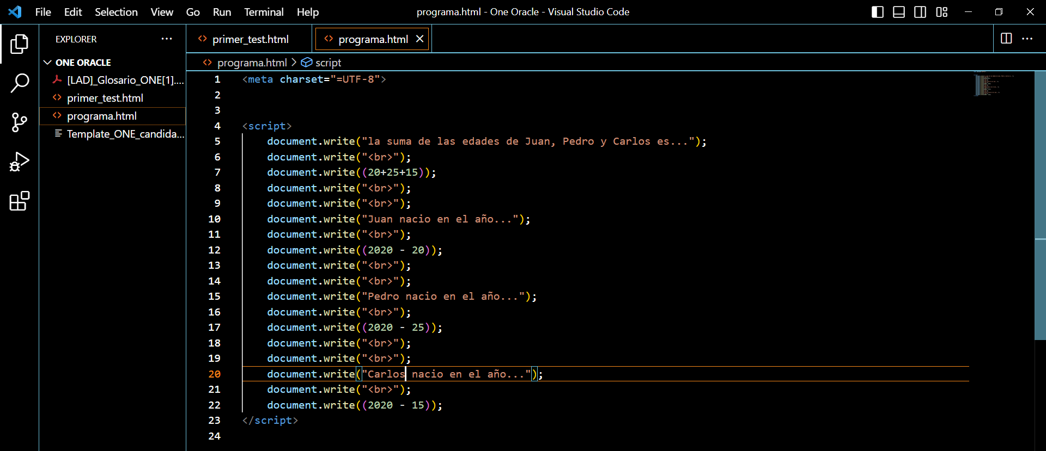Click the HTML icon on primer_test.html tab
1046x451 pixels.
point(203,39)
